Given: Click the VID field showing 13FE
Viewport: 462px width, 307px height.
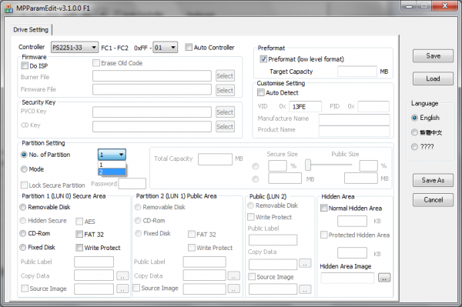Looking at the screenshot, I should [305, 106].
